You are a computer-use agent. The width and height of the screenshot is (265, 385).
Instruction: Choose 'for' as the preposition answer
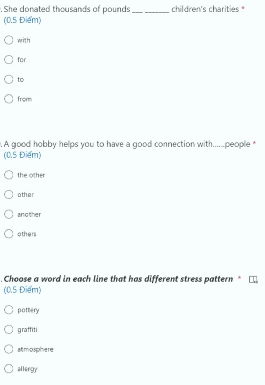[x=9, y=60]
